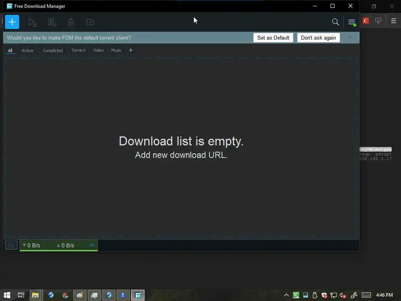This screenshot has width=401, height=301.
Task: Open Task View on the taskbar
Action: pos(21,295)
